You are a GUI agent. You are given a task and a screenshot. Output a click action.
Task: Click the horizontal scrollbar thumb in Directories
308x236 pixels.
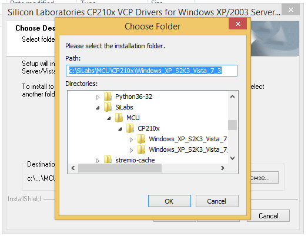coord(120,168)
